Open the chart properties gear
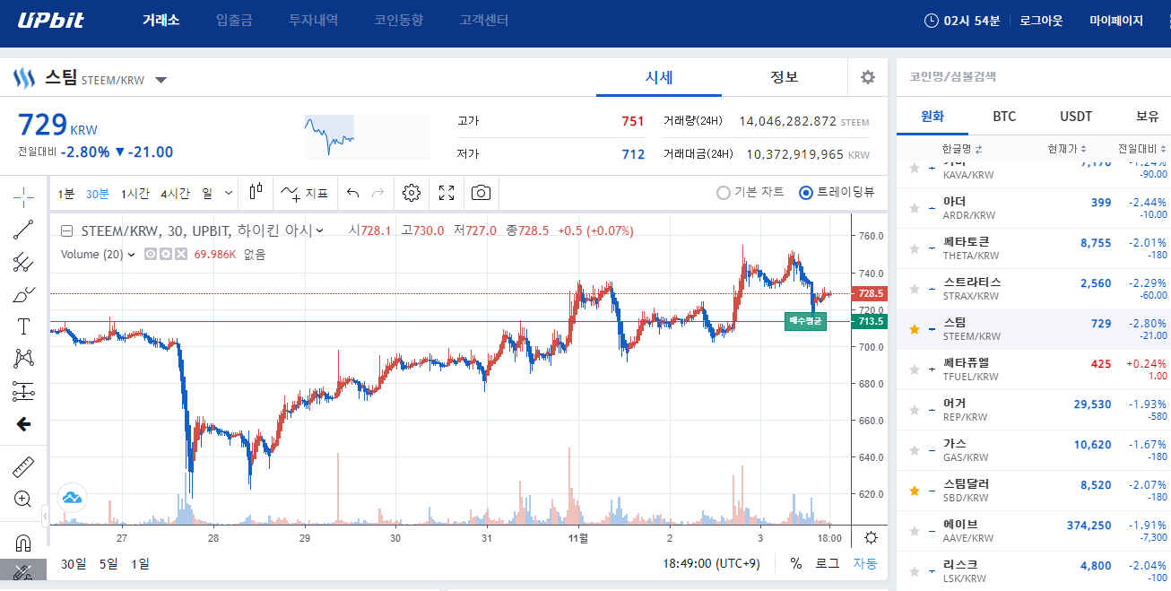This screenshot has width=1171, height=591. tap(412, 193)
